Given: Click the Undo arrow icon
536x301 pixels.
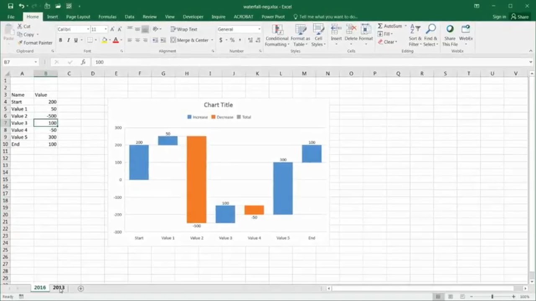Looking at the screenshot, I should click(21, 6).
